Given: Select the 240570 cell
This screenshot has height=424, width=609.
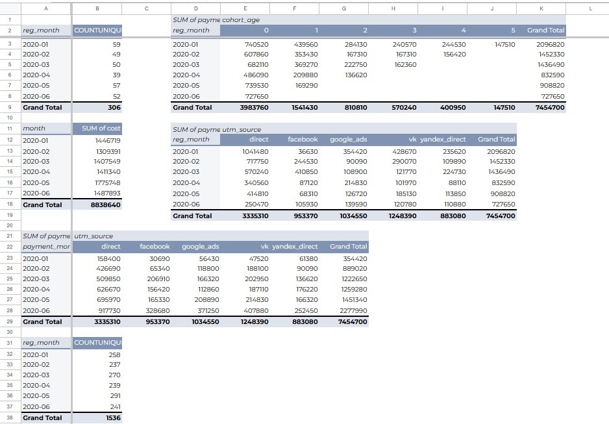Looking at the screenshot, I should [x=393, y=44].
